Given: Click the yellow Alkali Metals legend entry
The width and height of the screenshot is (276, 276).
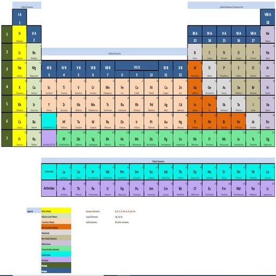Looking at the screenshot, I should [56, 211].
